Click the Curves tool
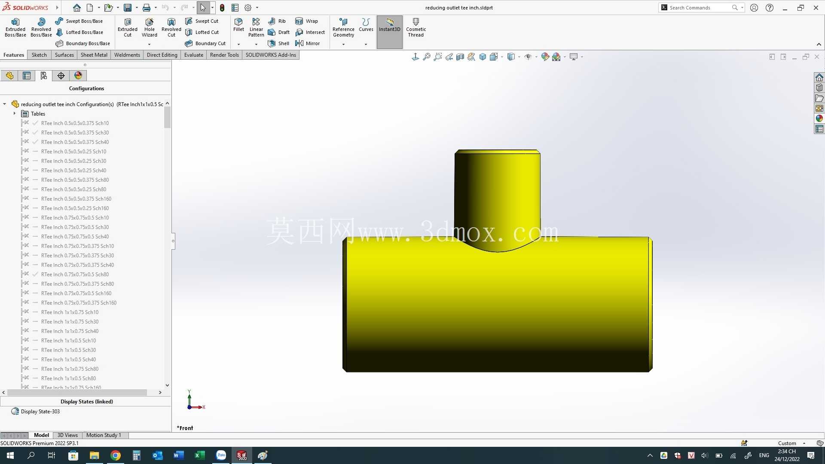This screenshot has height=464, width=825. point(366,25)
